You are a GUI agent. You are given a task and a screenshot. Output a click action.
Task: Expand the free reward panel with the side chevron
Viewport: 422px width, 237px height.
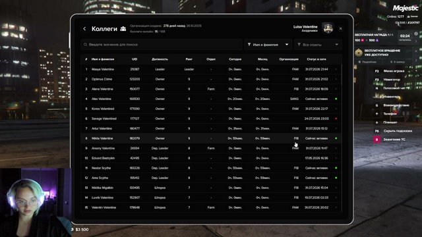[416, 41]
